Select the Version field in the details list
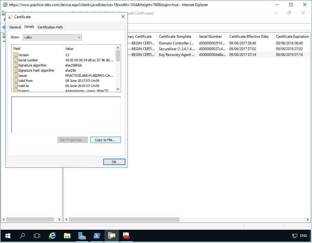Image resolution: width=312 pixels, height=243 pixels. coord(24,55)
